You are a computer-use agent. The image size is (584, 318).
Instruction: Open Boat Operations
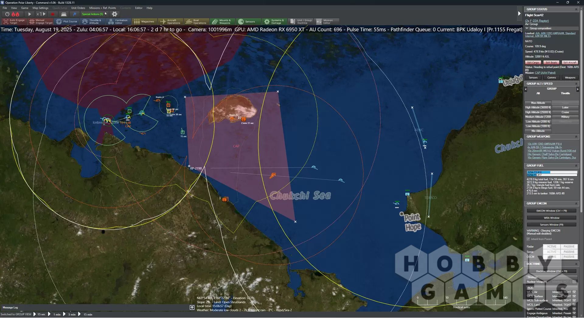click(196, 22)
